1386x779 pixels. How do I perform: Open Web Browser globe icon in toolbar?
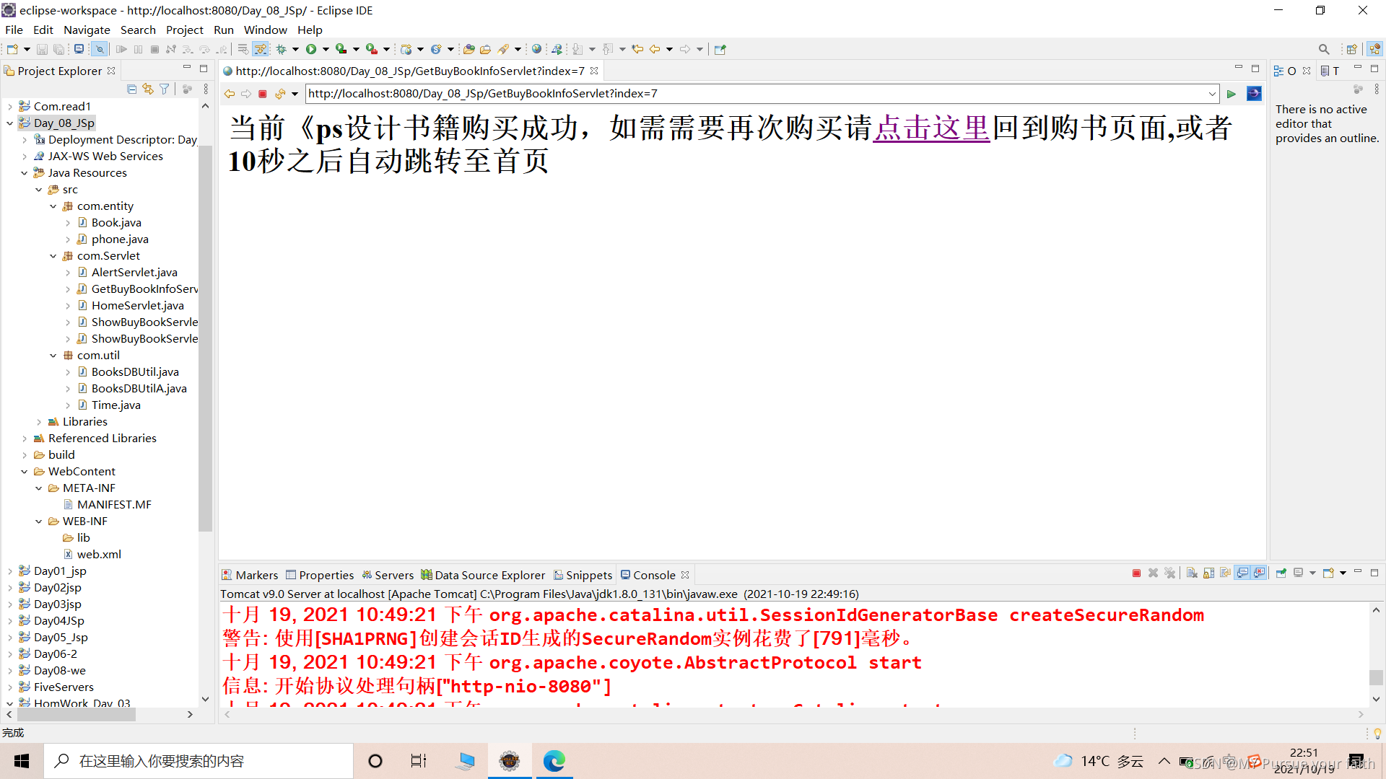coord(536,49)
